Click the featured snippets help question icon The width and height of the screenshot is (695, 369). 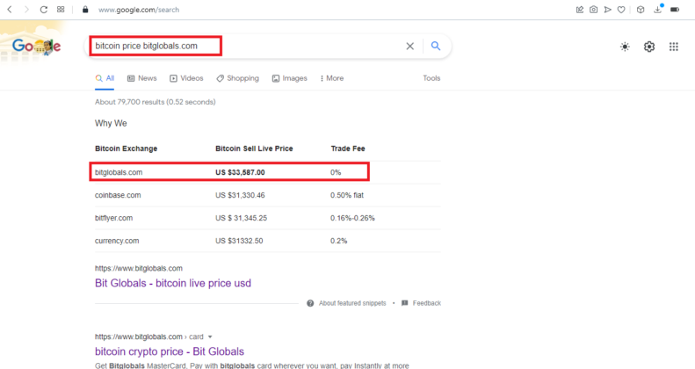(310, 303)
